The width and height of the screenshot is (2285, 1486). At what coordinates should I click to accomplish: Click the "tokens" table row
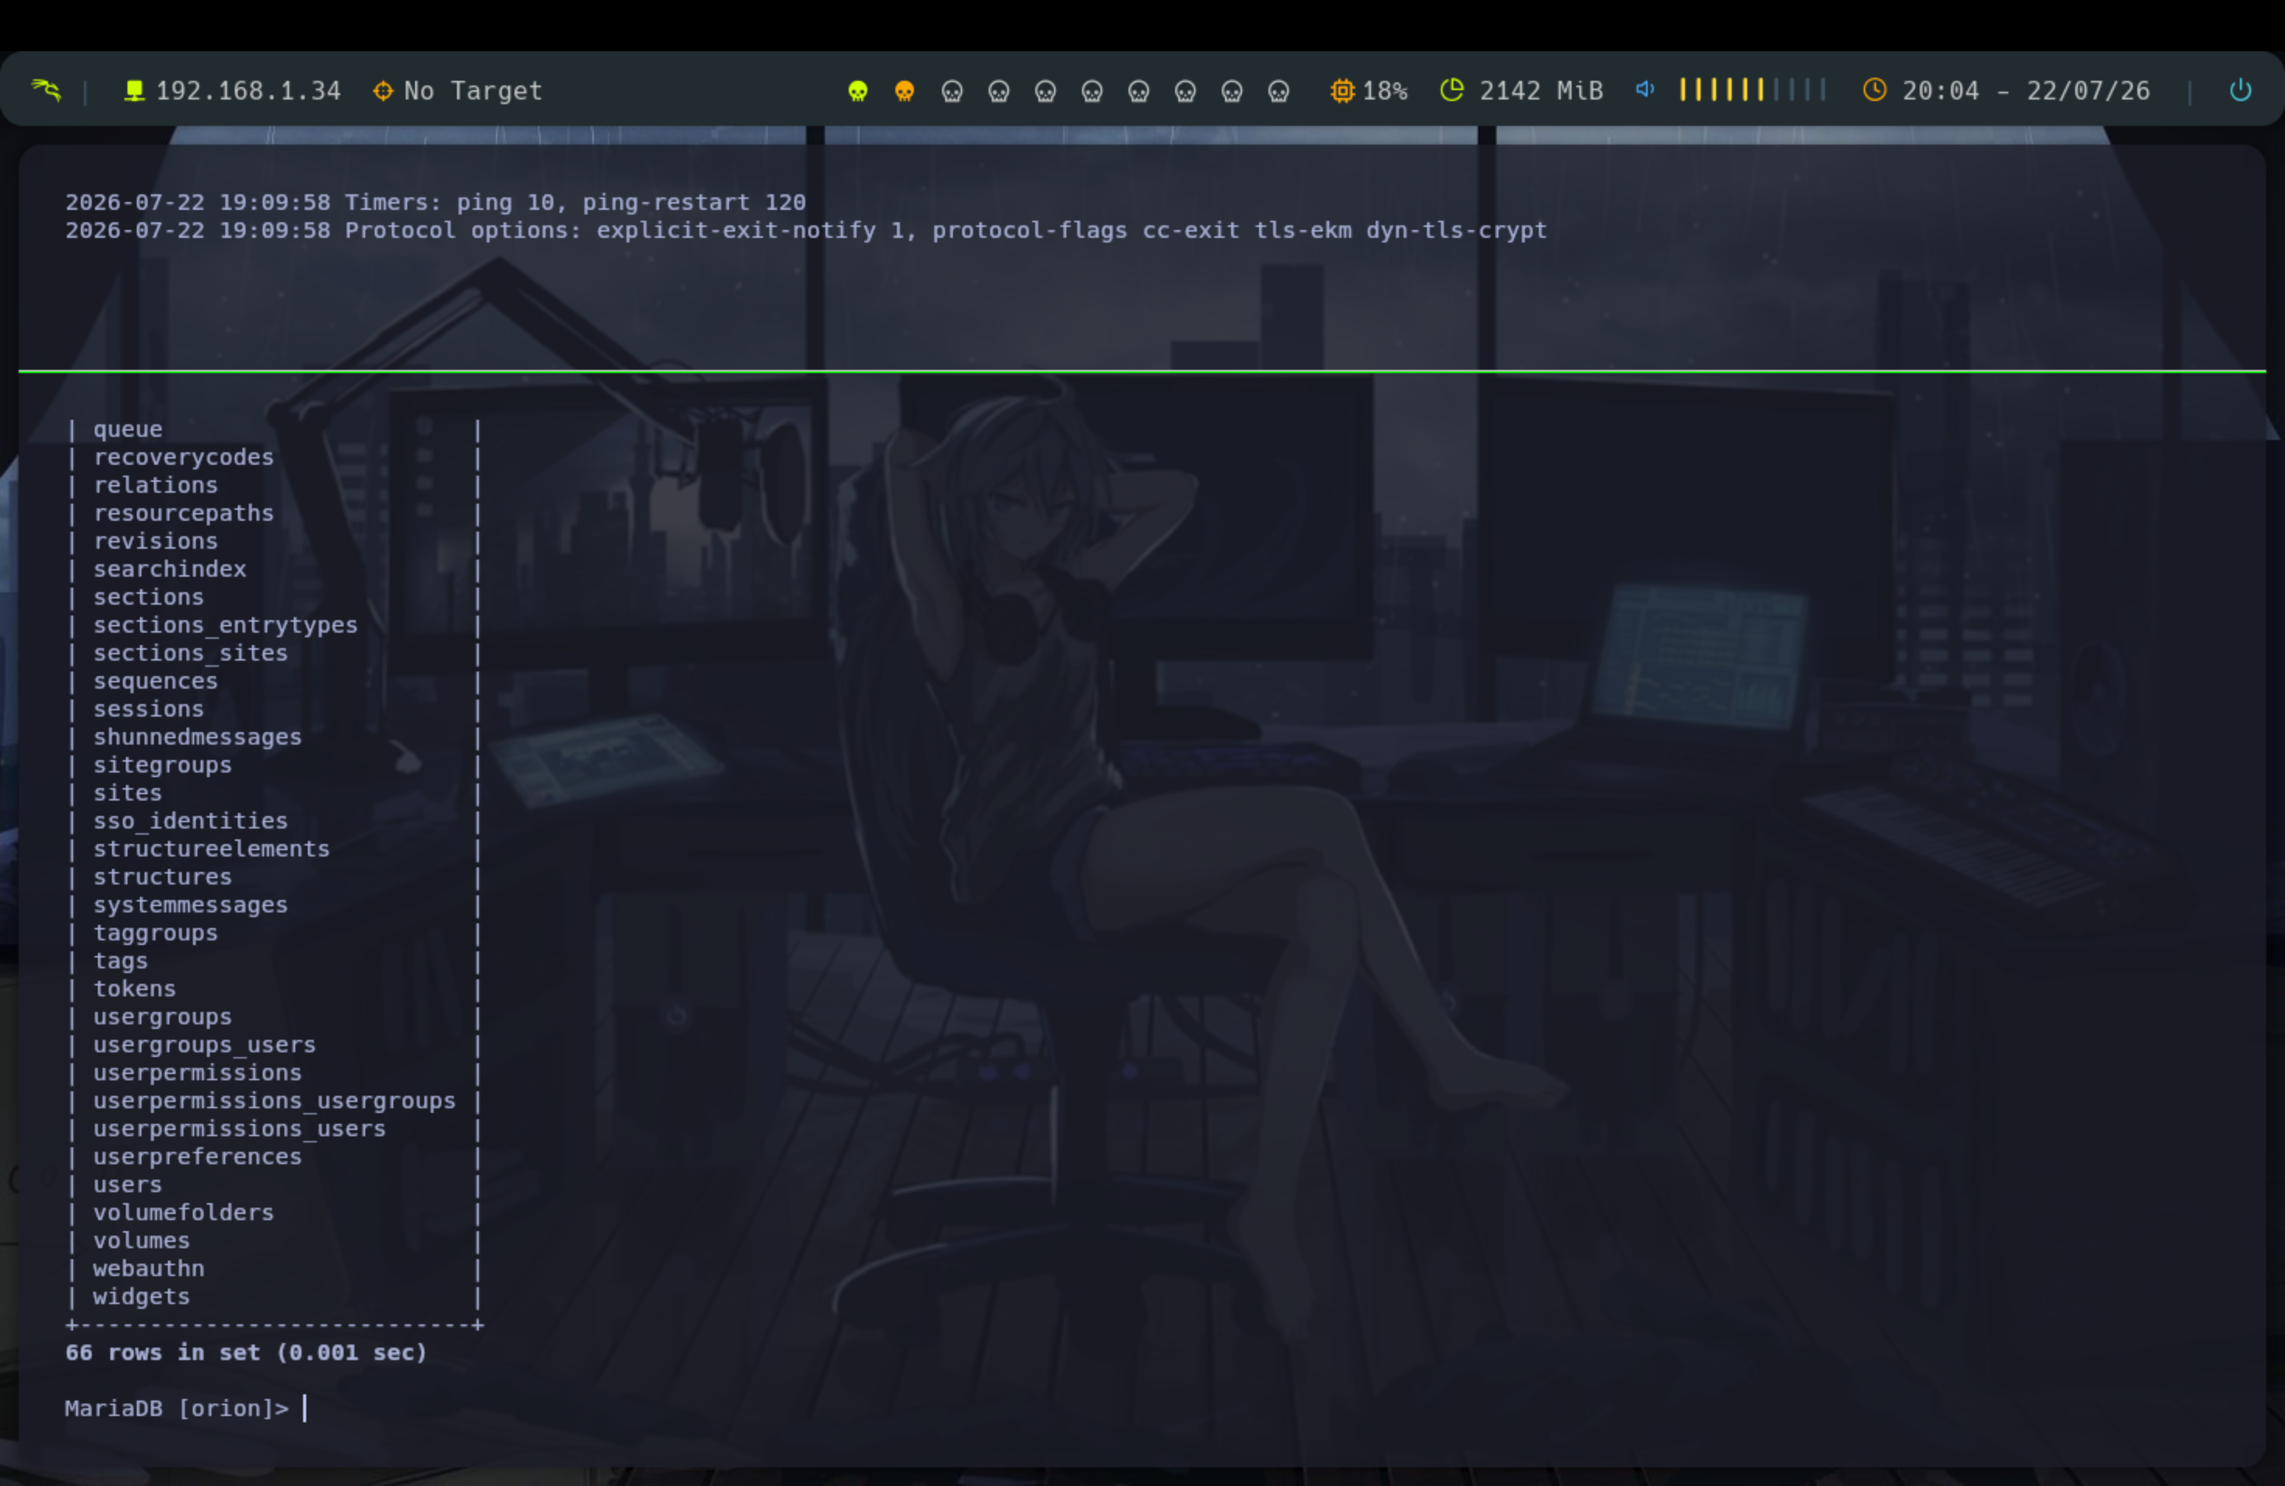[x=274, y=989]
